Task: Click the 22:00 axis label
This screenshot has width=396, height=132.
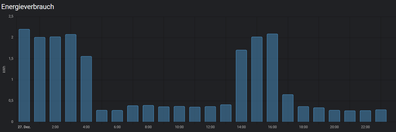Action: tap(366, 127)
